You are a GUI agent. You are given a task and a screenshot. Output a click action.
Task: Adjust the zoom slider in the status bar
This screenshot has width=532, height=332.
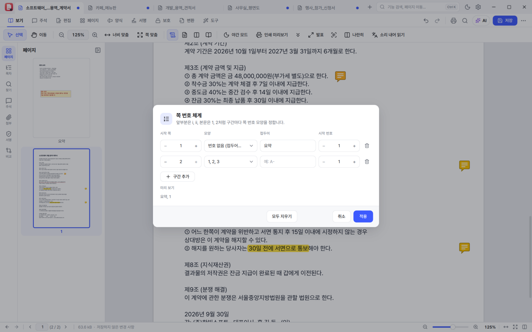[450, 327]
